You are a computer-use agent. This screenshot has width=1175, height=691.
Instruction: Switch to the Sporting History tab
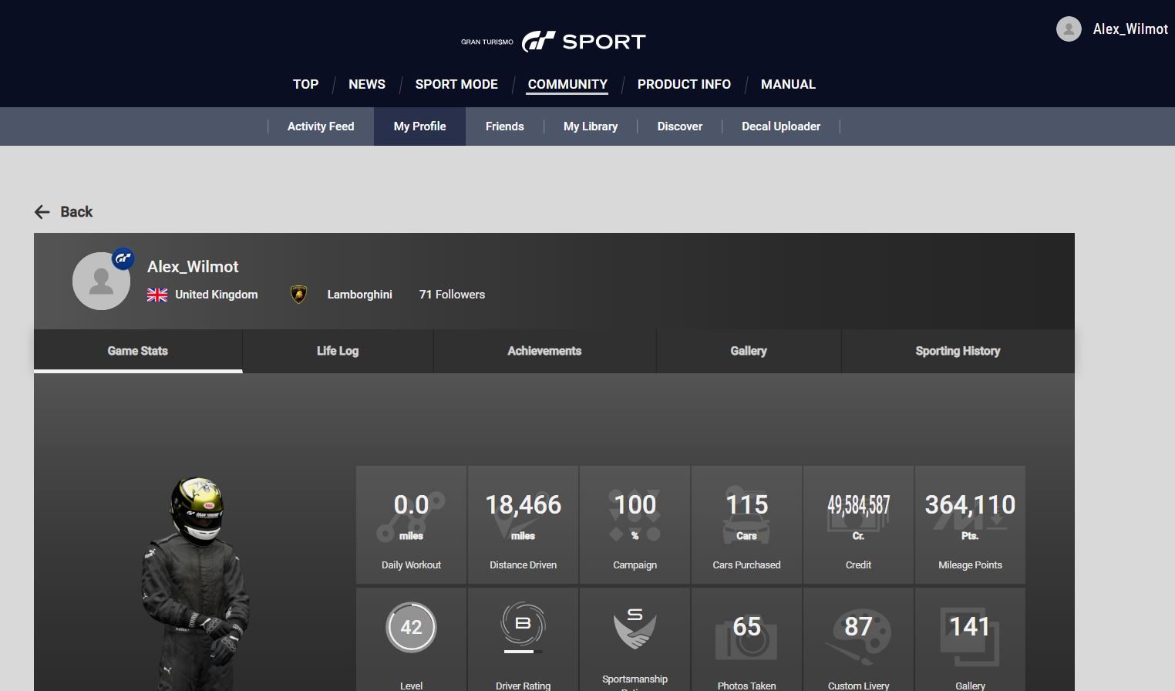coord(958,351)
